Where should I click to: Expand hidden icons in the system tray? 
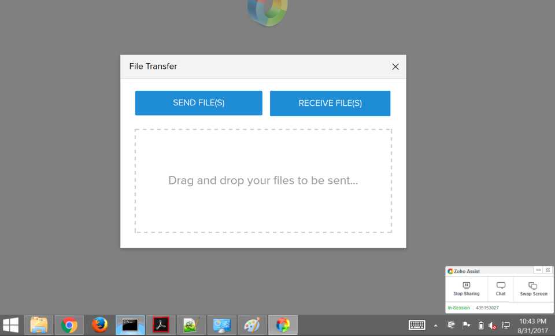click(435, 324)
